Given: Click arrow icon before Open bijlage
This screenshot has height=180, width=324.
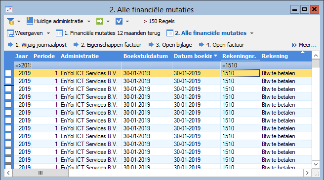Looking at the screenshot, I should 151,44.
